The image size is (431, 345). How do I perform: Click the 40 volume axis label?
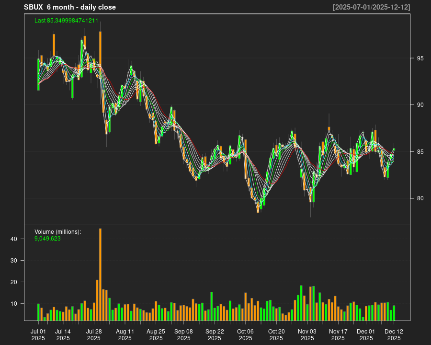pos(14,239)
